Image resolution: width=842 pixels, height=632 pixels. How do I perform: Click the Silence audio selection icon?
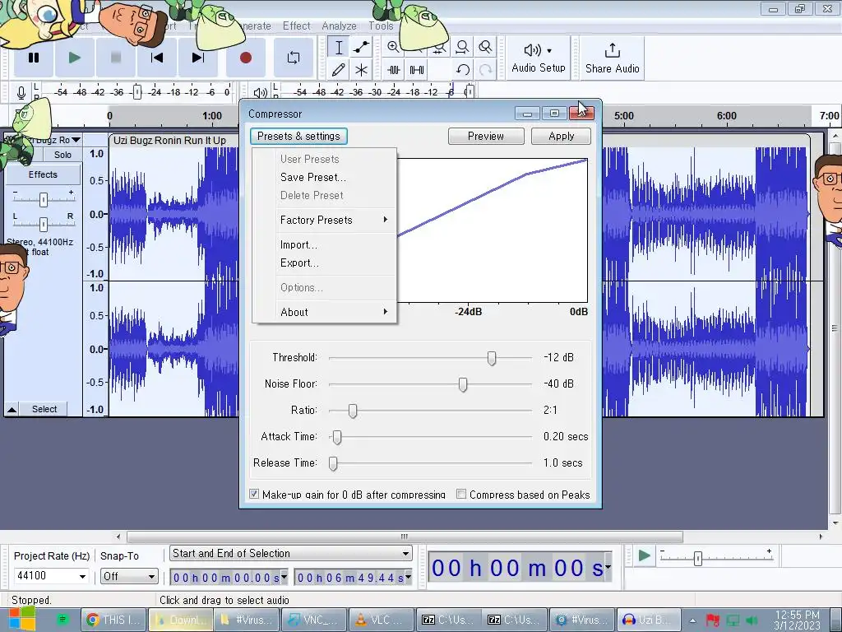click(x=417, y=70)
